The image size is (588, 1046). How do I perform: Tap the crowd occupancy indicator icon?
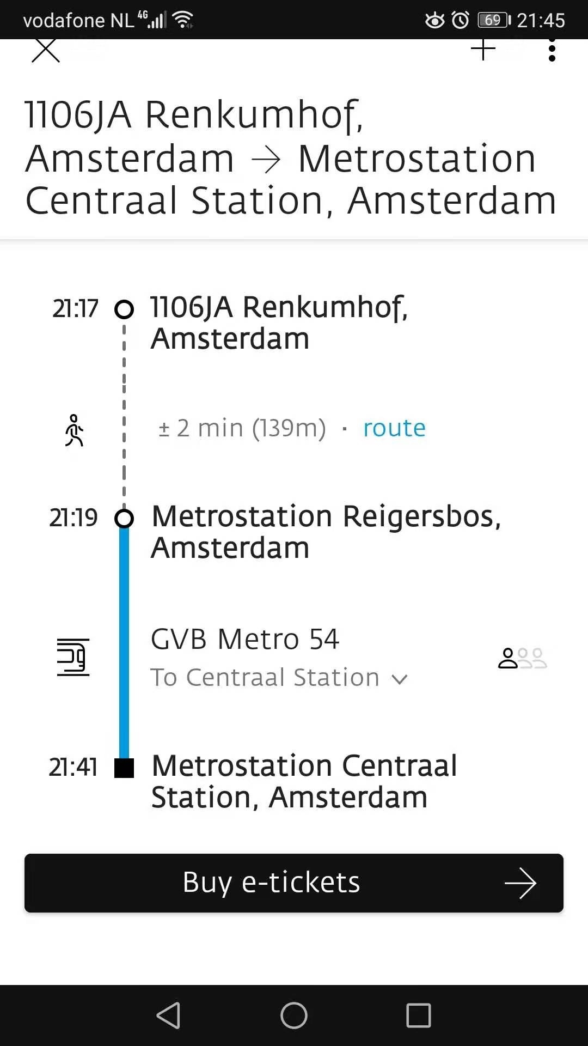pos(522,658)
